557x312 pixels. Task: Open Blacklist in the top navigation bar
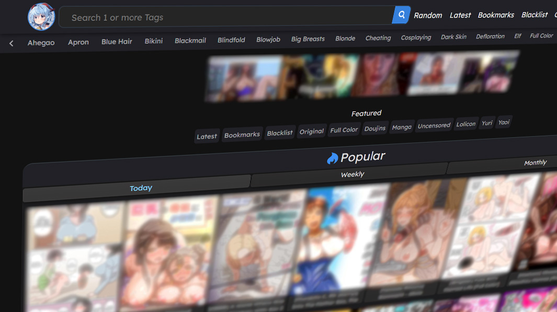[534, 15]
